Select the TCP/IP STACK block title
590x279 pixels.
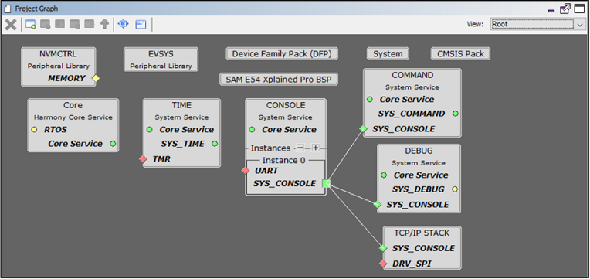pyautogui.click(x=422, y=233)
